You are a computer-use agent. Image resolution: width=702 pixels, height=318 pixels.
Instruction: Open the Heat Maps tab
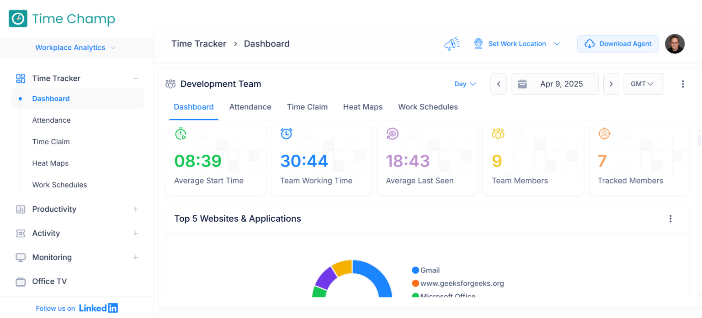point(362,107)
